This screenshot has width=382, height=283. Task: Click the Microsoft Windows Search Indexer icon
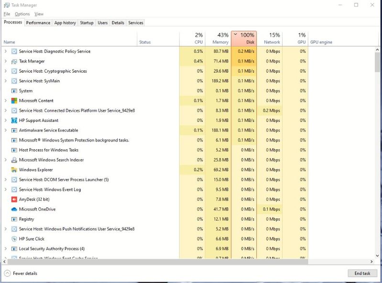pyautogui.click(x=14, y=160)
